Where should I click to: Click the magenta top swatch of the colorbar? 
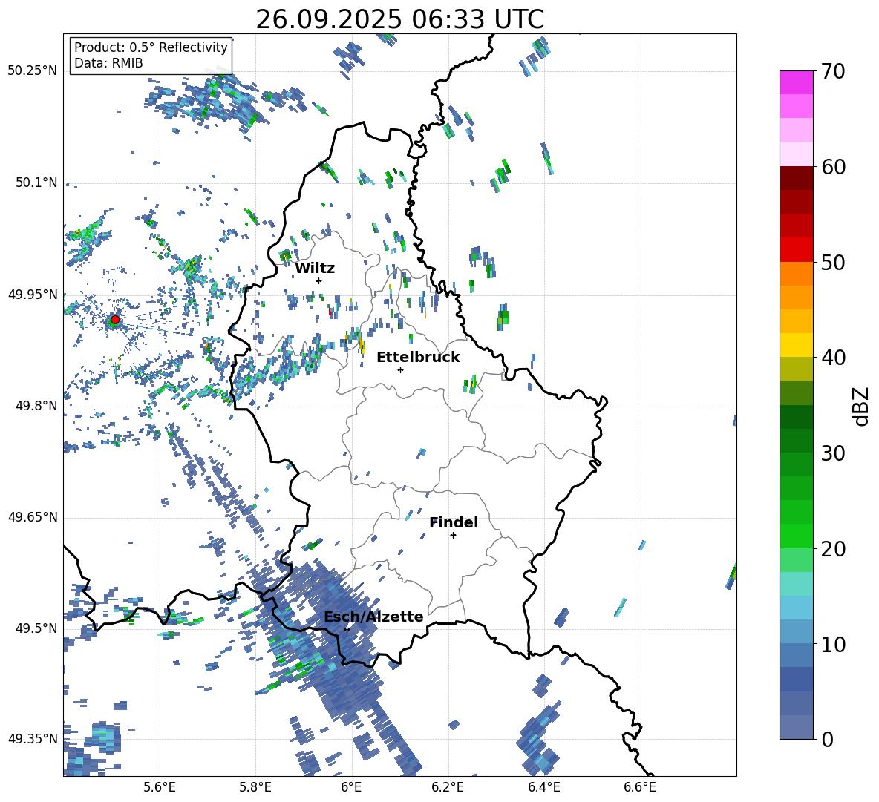796,82
